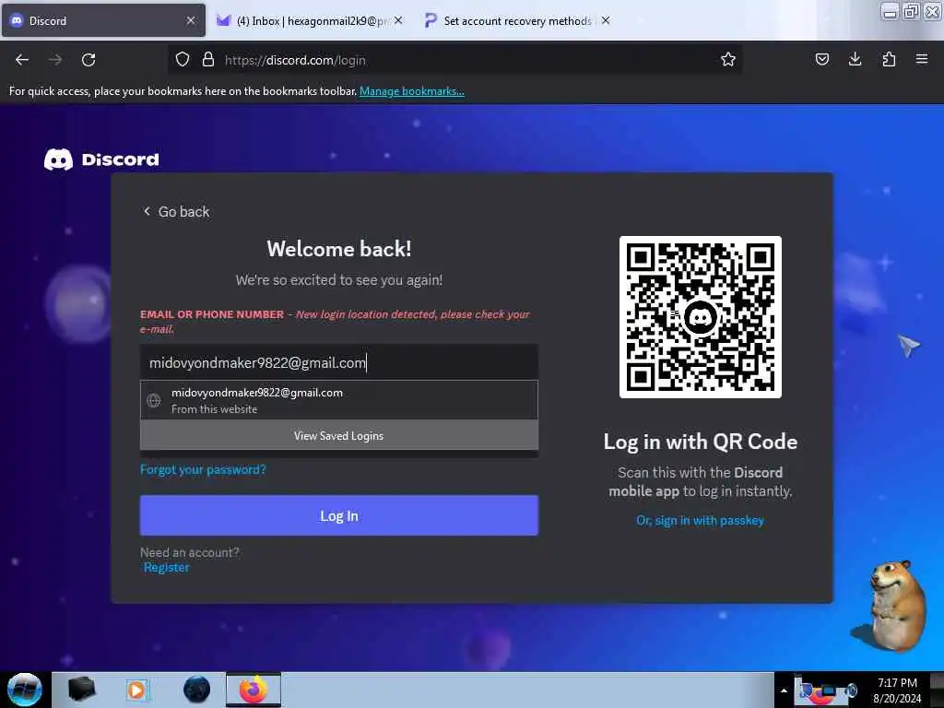Select saved login midovyondmaker9822@gmail.com suggestion
This screenshot has width=944, height=708.
click(339, 400)
